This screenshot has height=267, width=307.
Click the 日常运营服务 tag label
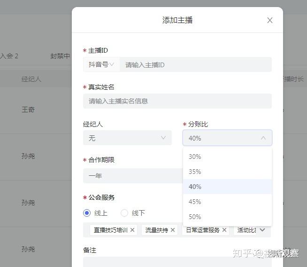click(x=203, y=230)
